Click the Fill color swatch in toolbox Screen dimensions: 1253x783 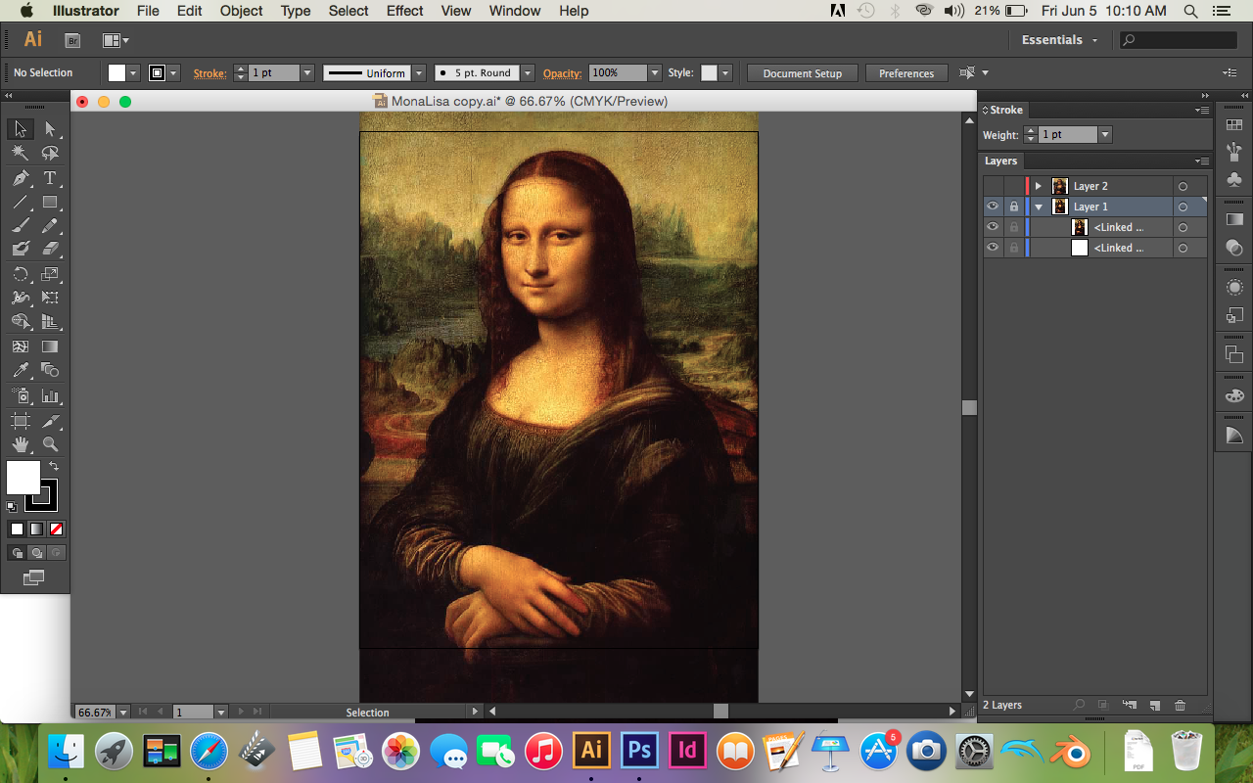point(23,478)
